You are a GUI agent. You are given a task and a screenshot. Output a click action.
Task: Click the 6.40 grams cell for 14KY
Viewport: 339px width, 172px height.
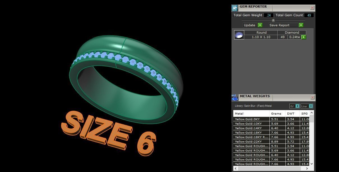pos(277,128)
